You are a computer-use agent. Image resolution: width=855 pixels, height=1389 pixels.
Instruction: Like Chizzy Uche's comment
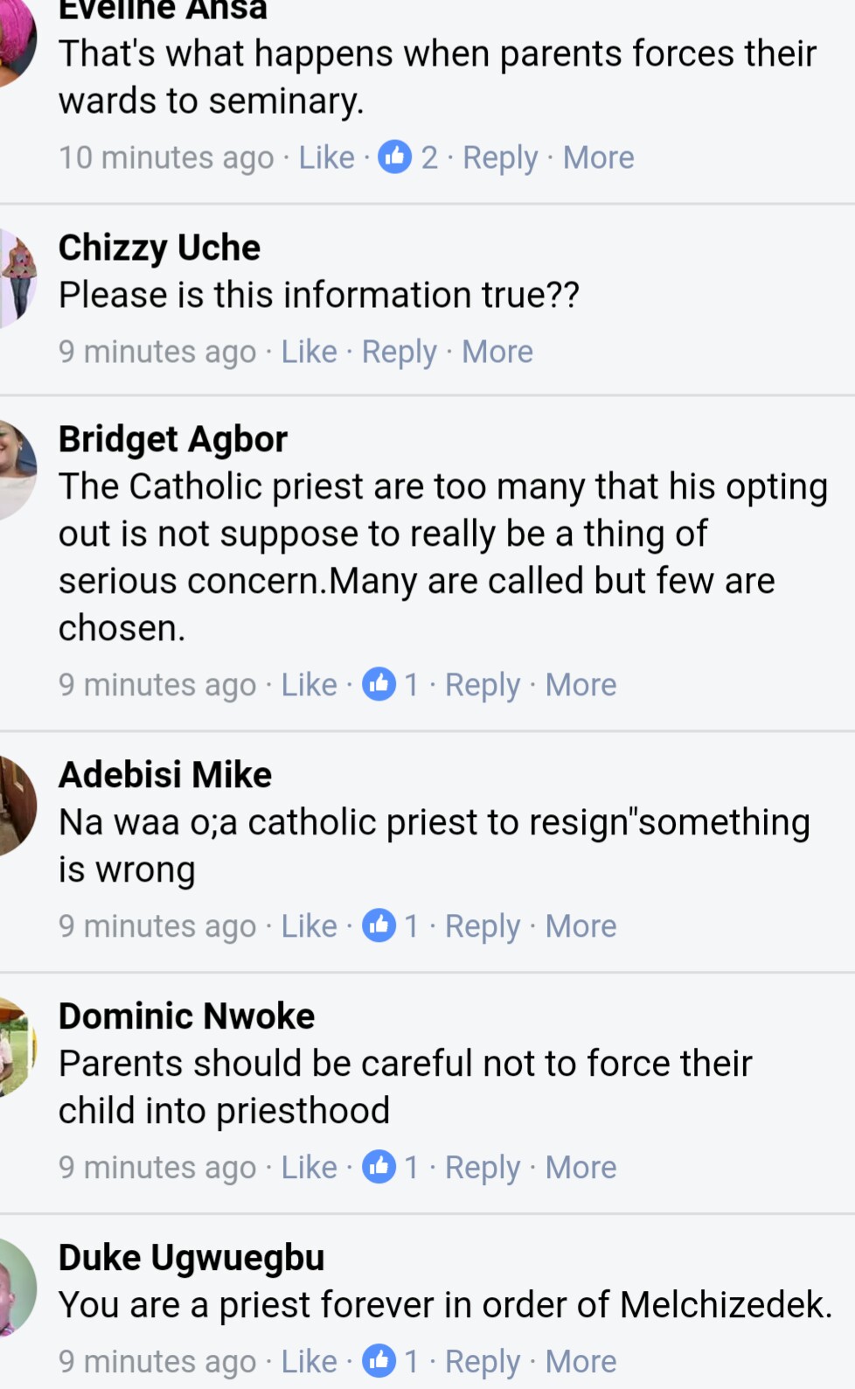point(309,352)
